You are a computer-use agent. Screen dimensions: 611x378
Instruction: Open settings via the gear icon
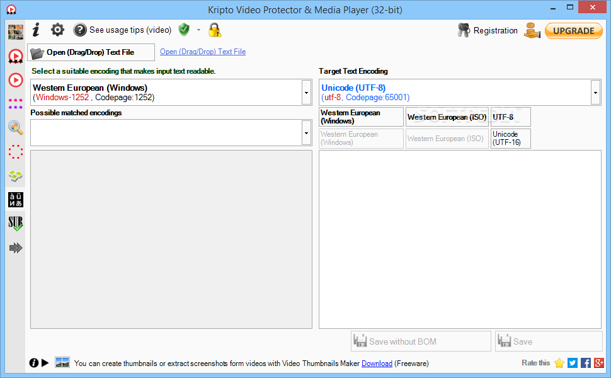[58, 30]
